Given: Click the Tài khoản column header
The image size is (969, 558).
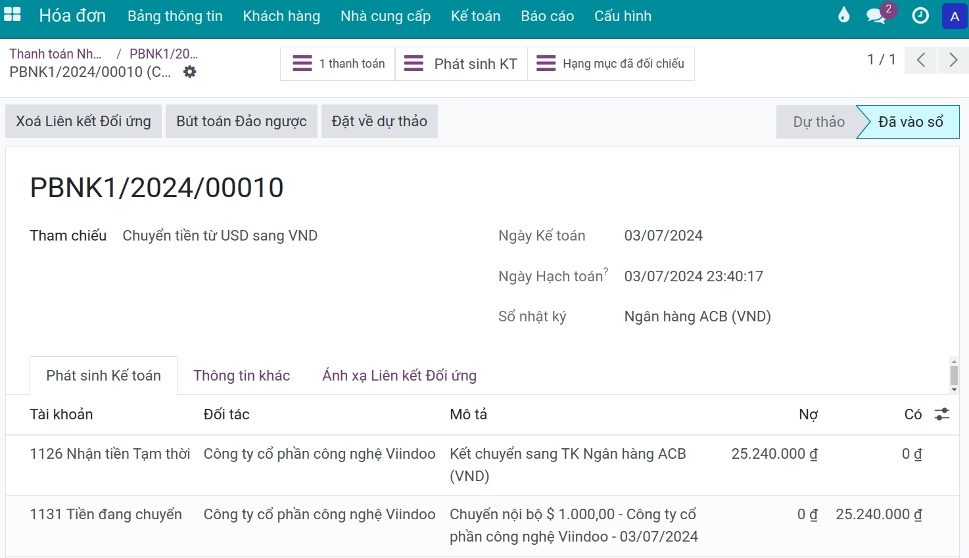Looking at the screenshot, I should [61, 414].
